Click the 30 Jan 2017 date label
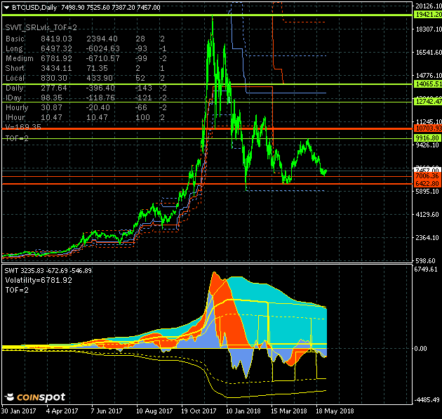This screenshot has height=419, width=442. [20, 411]
